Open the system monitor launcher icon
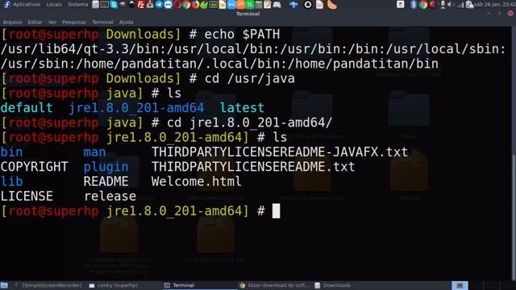The image size is (516, 290). (x=213, y=5)
